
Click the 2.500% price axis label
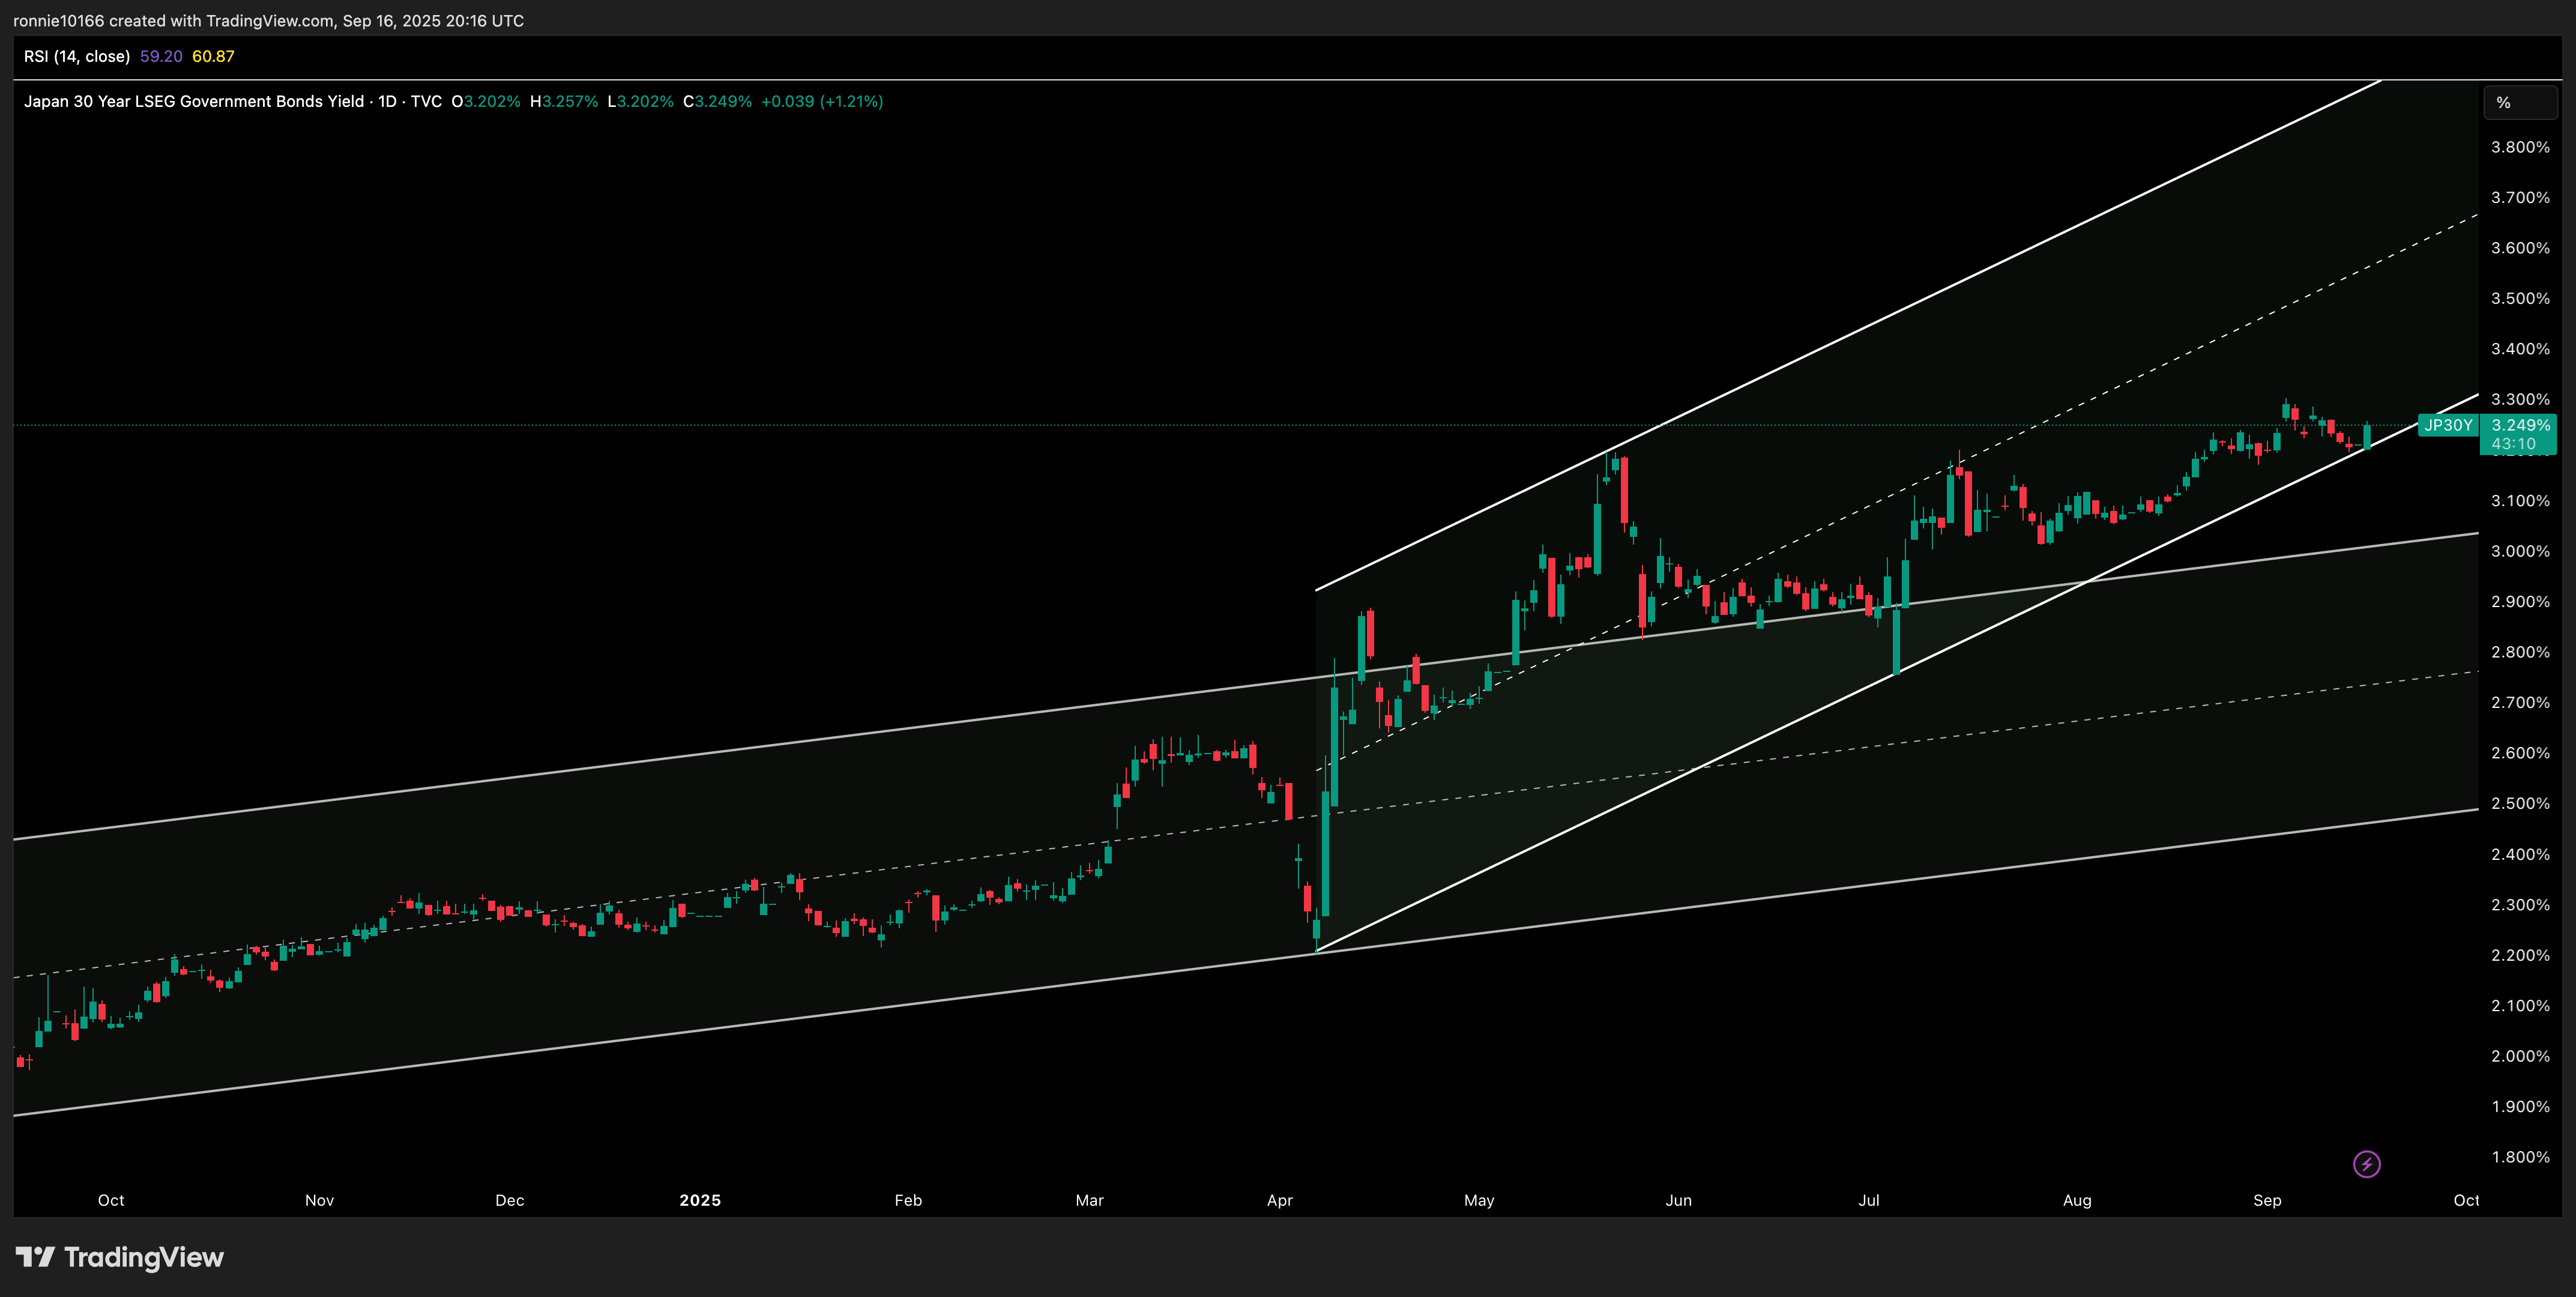pos(2520,803)
